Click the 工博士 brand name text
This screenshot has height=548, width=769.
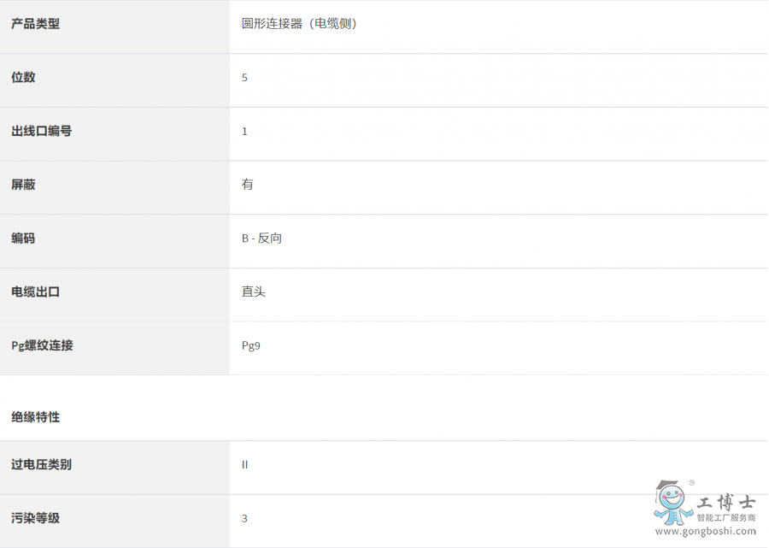click(x=726, y=503)
